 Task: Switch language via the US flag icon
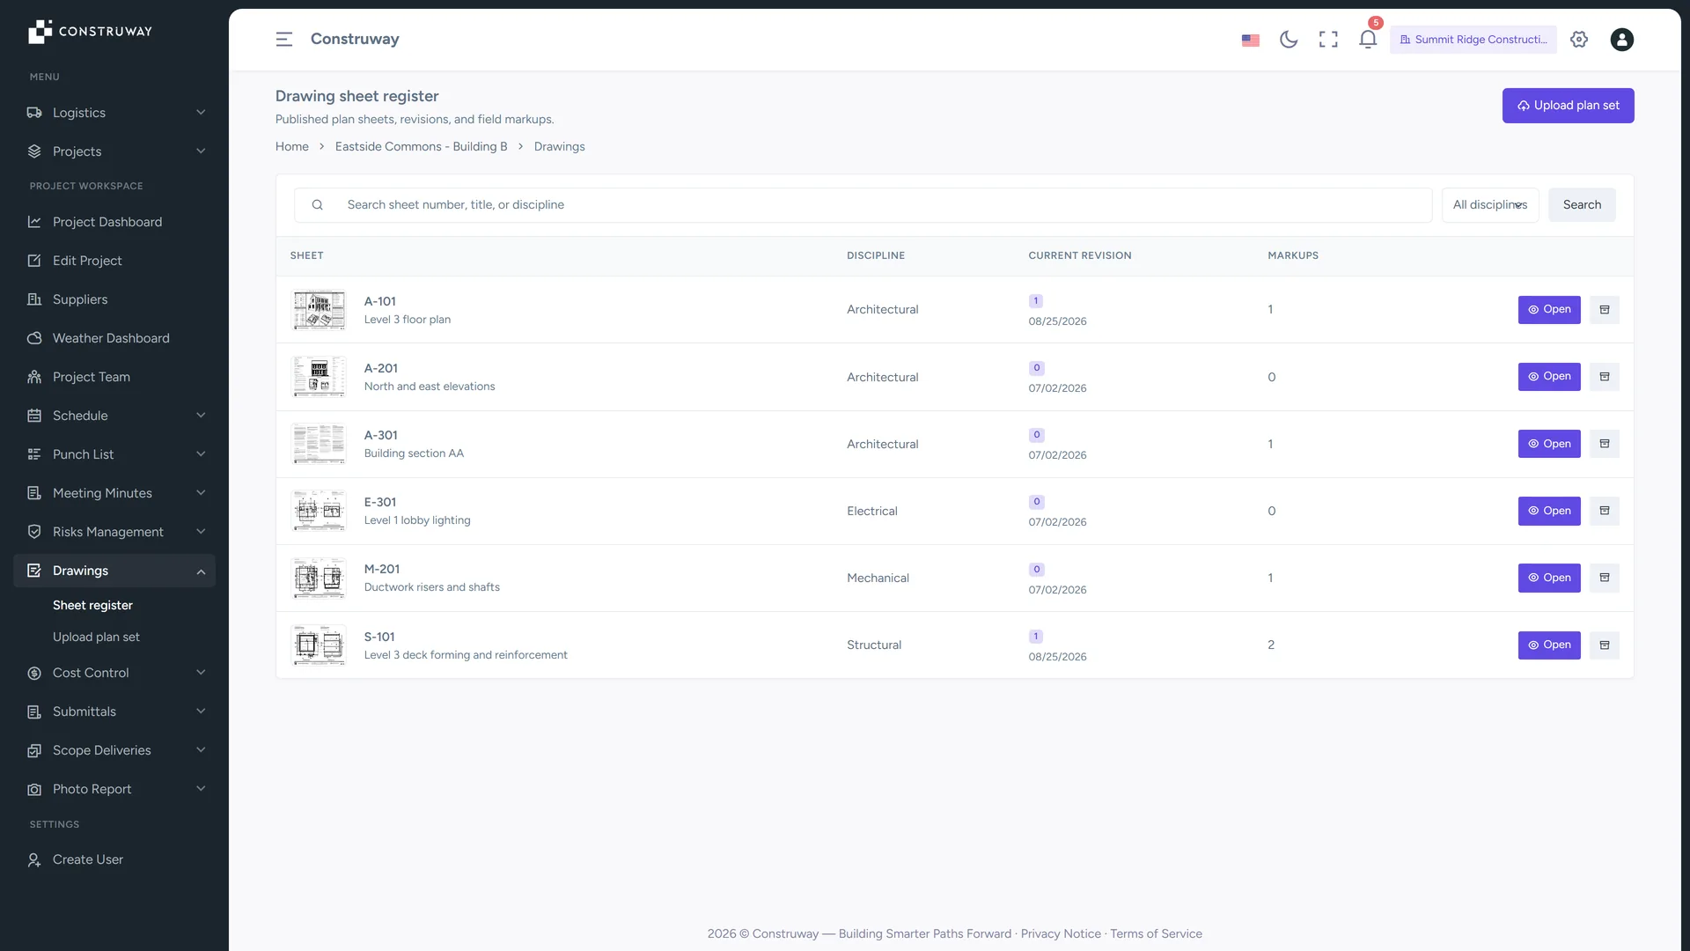point(1250,40)
